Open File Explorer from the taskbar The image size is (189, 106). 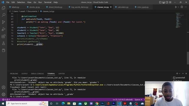pyautogui.click(x=69, y=103)
